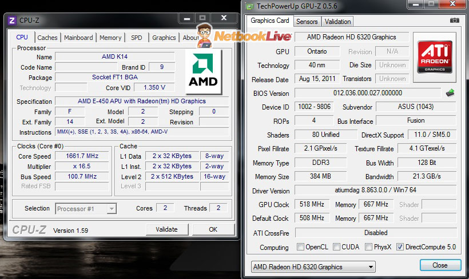Click the Bus Interface value Fusion
The image size is (469, 279).
pos(416,120)
